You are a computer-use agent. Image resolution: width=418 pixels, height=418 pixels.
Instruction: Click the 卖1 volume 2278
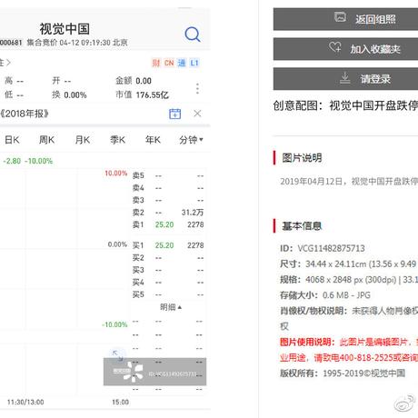click(x=195, y=224)
